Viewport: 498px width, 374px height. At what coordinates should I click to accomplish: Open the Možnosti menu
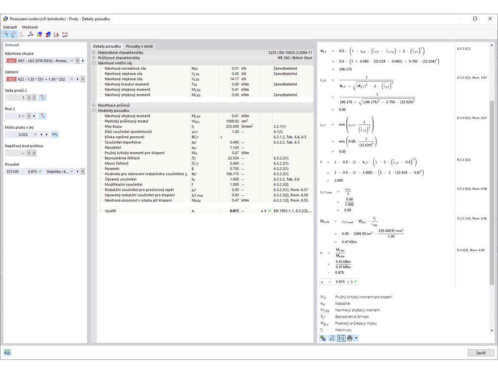[30, 27]
